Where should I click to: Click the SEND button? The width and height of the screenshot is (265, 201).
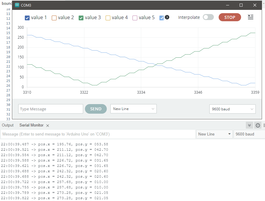pyautogui.click(x=96, y=109)
